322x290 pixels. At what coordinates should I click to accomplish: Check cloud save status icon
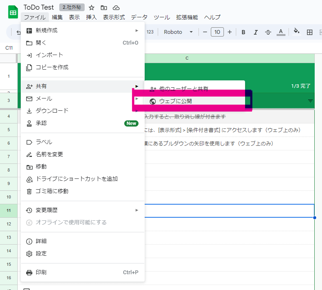pyautogui.click(x=116, y=7)
